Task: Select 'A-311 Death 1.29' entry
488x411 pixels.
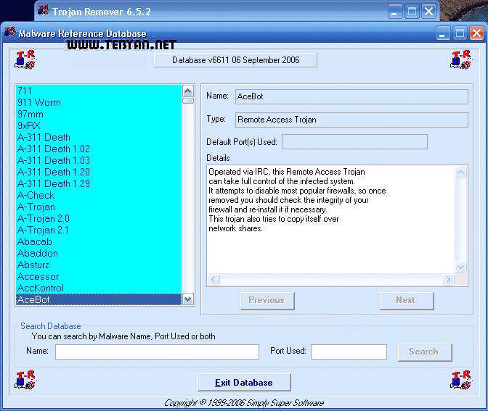Action: click(98, 183)
